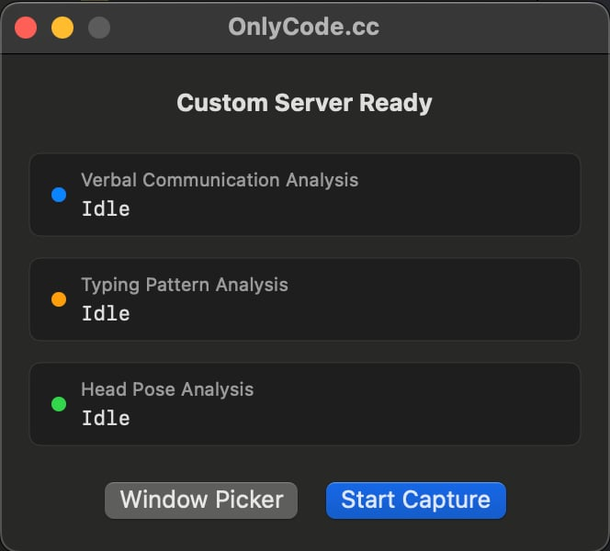This screenshot has height=551, width=610.
Task: Select the Typing Pattern Analysis label
Action: 185,285
